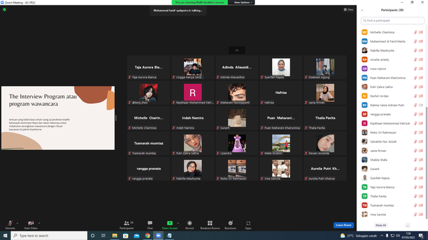Select Syarifah Najwa video tile
Image resolution: width=428 pixels, height=240 pixels.
[281, 67]
